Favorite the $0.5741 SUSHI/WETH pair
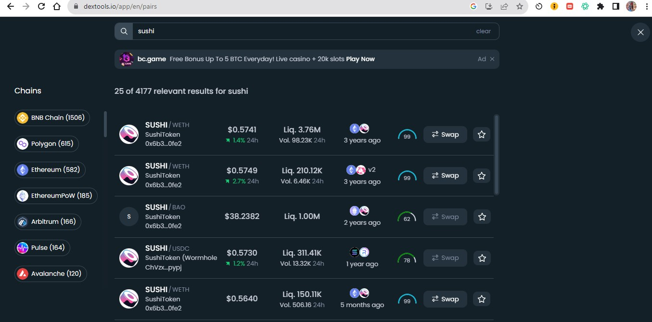The height and width of the screenshot is (322, 652). click(x=482, y=135)
